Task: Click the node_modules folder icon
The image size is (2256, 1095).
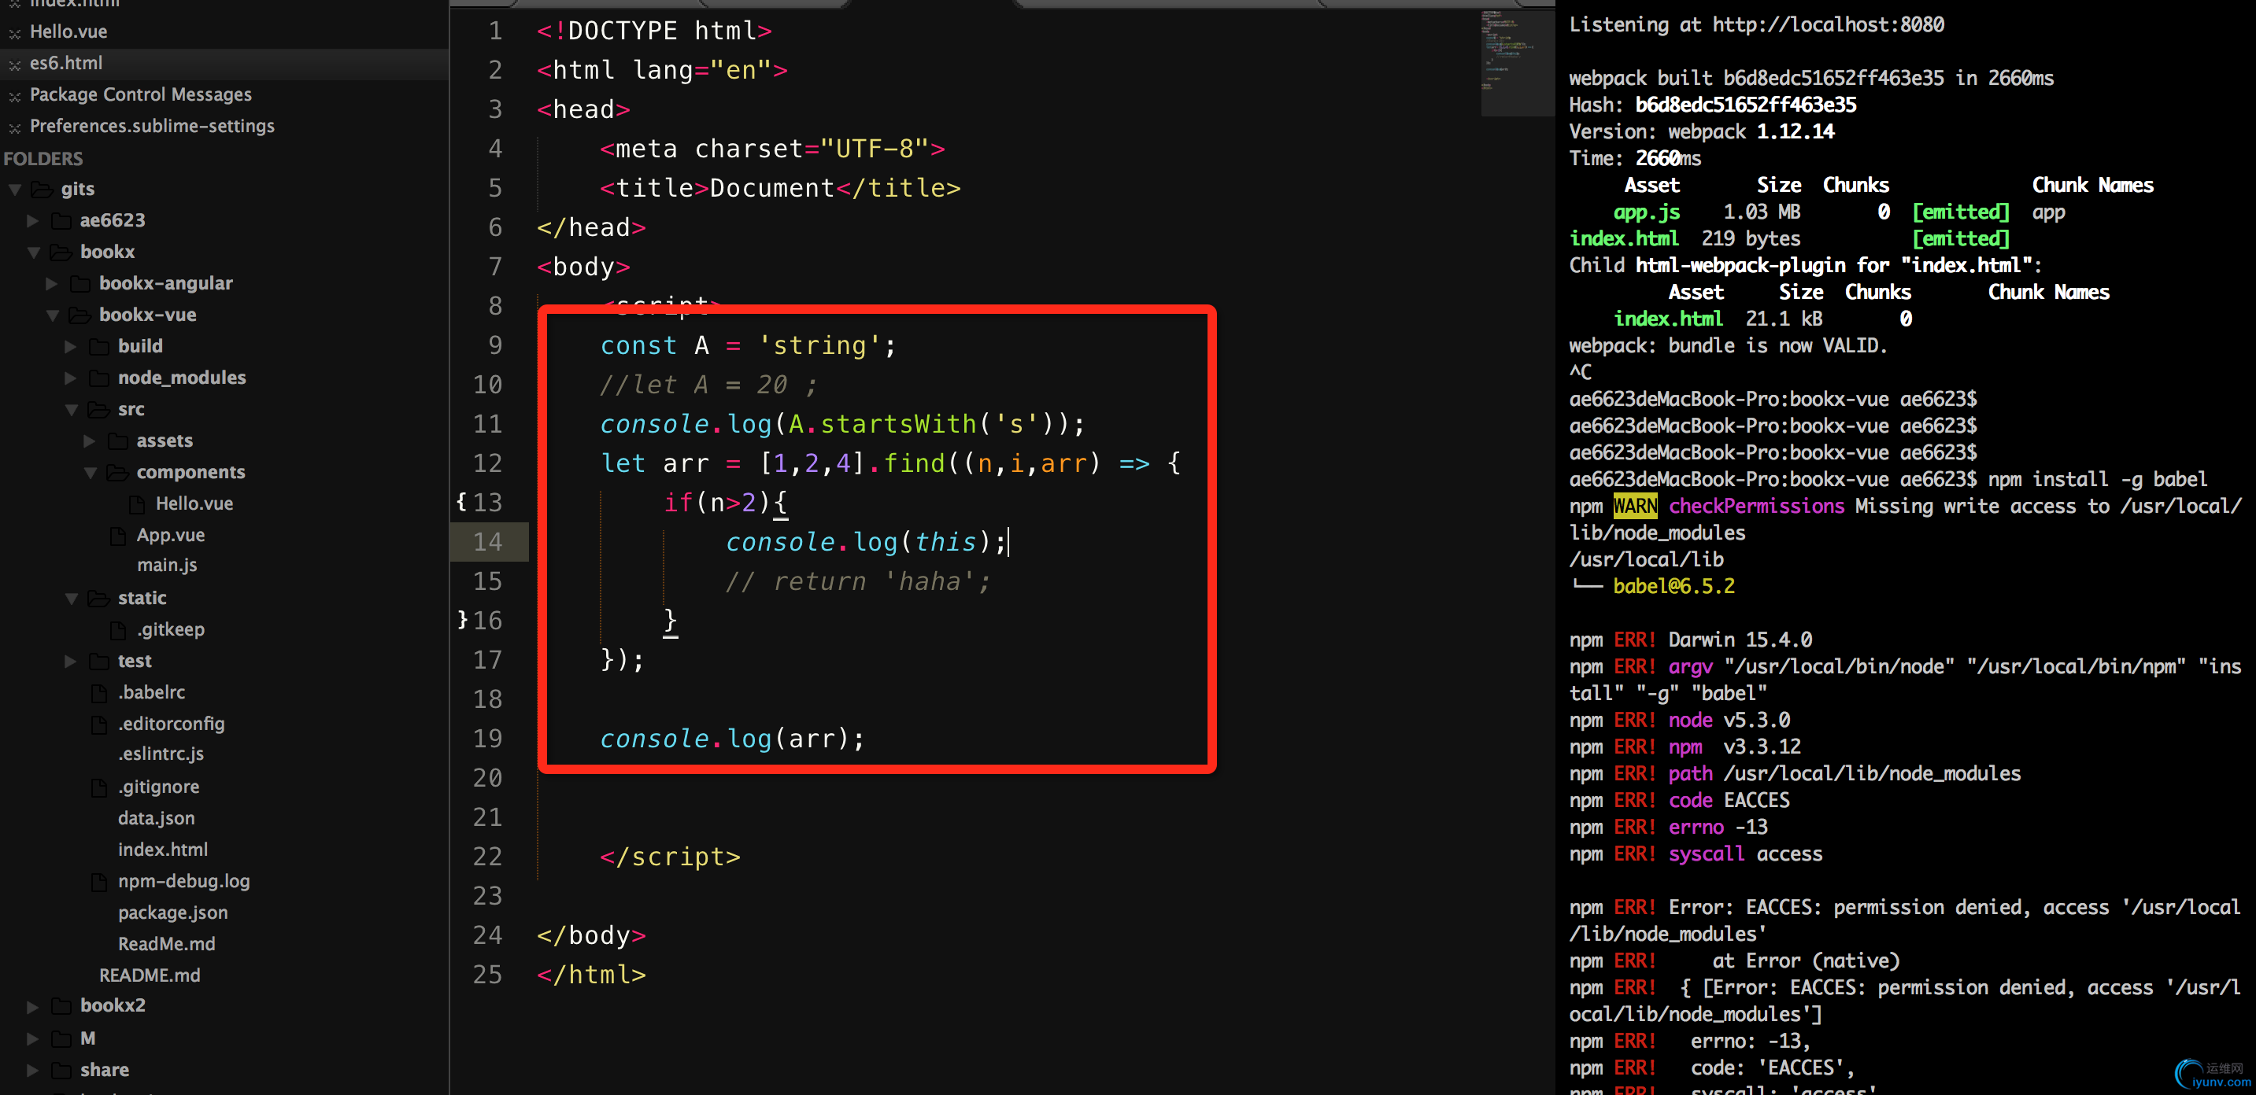Action: click(x=100, y=378)
